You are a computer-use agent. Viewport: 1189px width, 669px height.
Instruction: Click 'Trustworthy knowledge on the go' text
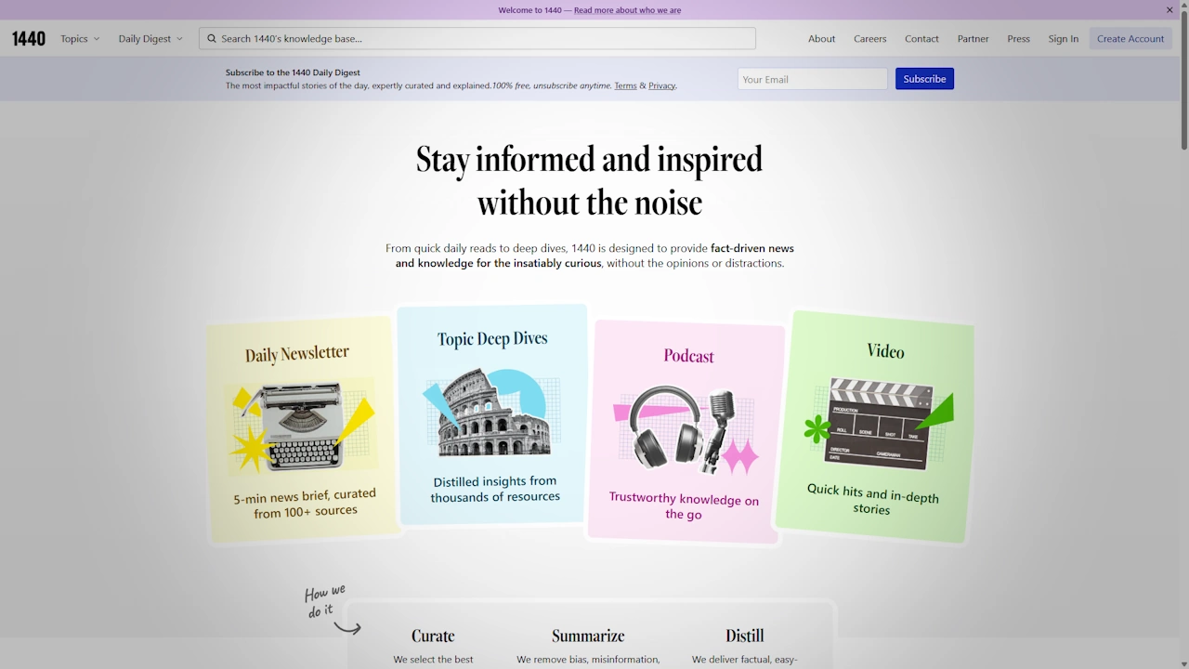[684, 506]
